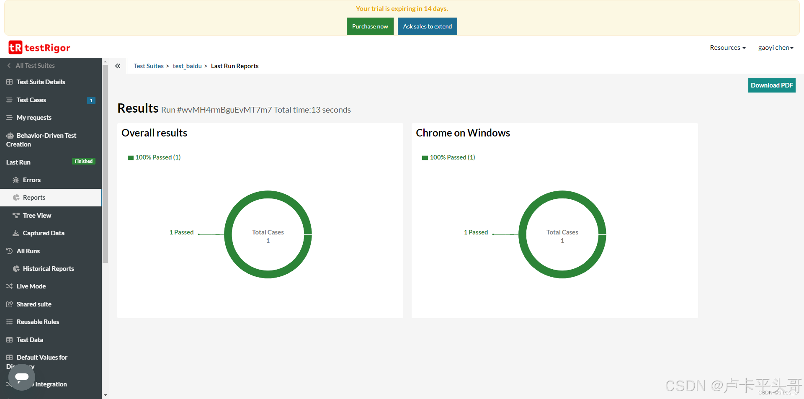Click the Reports pie chart icon
Image resolution: width=804 pixels, height=399 pixels.
(16, 198)
